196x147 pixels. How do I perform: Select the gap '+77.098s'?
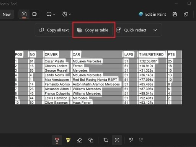(x=146, y=80)
